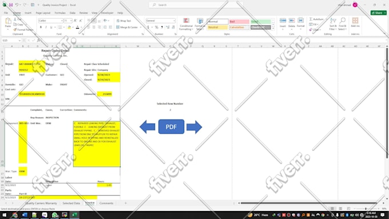Expand the font name dropdown
Image resolution: width=389 pixels, height=219 pixels.
pyautogui.click(x=62, y=21)
